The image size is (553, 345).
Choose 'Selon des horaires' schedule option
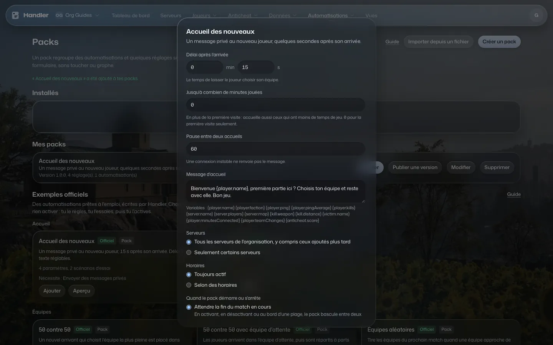tap(189, 285)
